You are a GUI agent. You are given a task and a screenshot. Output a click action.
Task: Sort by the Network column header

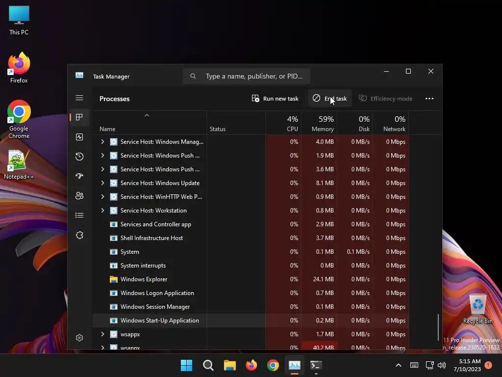[x=391, y=123]
